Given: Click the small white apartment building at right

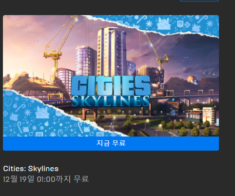Looking at the screenshot, I should (209, 116).
